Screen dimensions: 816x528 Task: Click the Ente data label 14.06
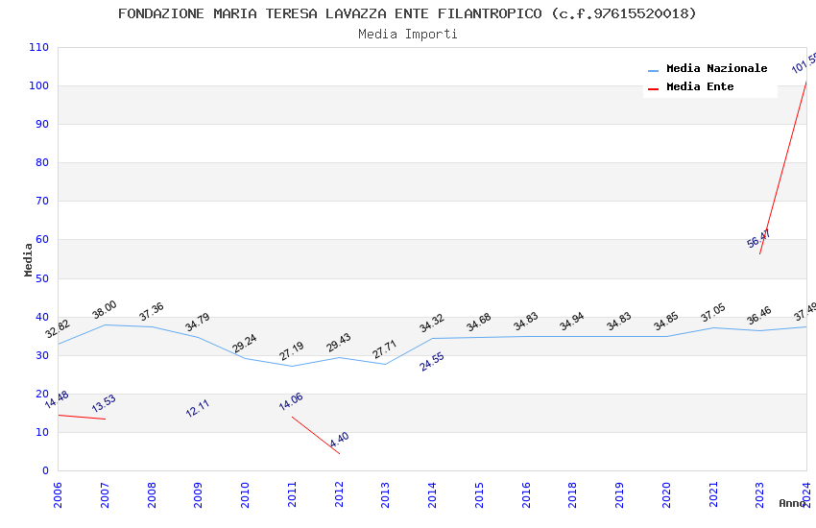click(x=291, y=401)
